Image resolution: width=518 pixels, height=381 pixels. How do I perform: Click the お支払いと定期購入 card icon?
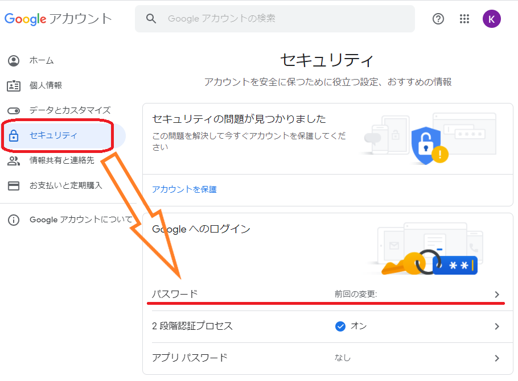point(14,185)
